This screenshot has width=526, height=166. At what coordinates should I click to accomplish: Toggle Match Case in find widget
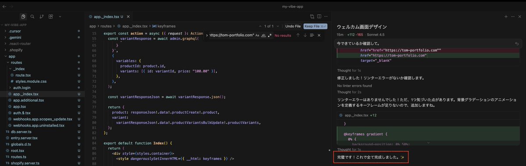(x=257, y=35)
